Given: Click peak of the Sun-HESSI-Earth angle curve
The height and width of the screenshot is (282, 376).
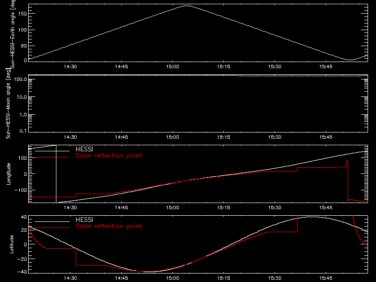Looking at the screenshot, I should pyautogui.click(x=187, y=6).
